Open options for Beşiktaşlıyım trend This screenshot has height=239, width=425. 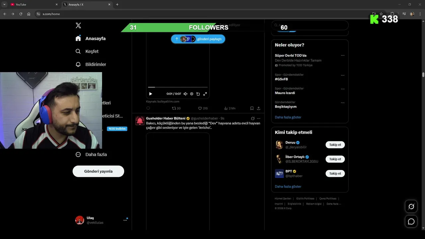click(343, 103)
